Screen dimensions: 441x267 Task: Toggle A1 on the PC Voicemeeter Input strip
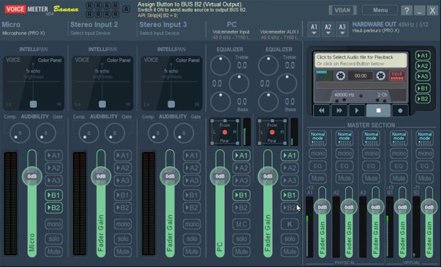coord(241,156)
